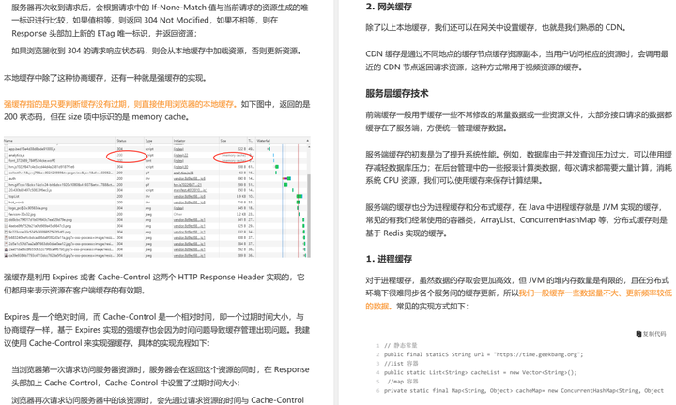Click sentence starting "除了以上本地缓存"
This screenshot has height=405, width=676.
click(x=496, y=27)
